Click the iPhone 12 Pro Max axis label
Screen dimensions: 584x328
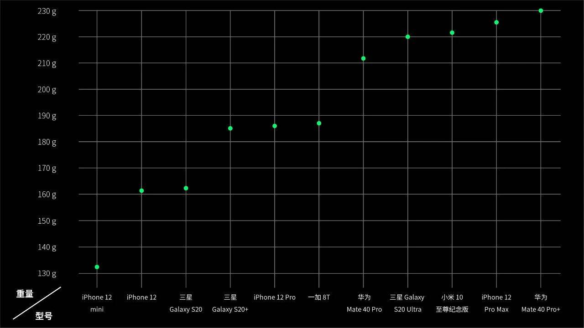pyautogui.click(x=496, y=303)
